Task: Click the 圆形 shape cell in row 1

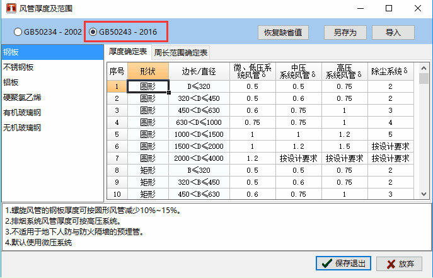Action: pyautogui.click(x=148, y=86)
